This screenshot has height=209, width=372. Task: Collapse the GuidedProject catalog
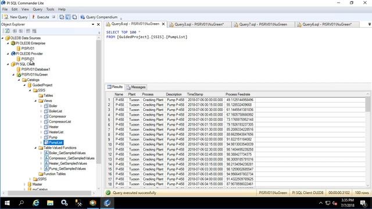[x=24, y=85]
